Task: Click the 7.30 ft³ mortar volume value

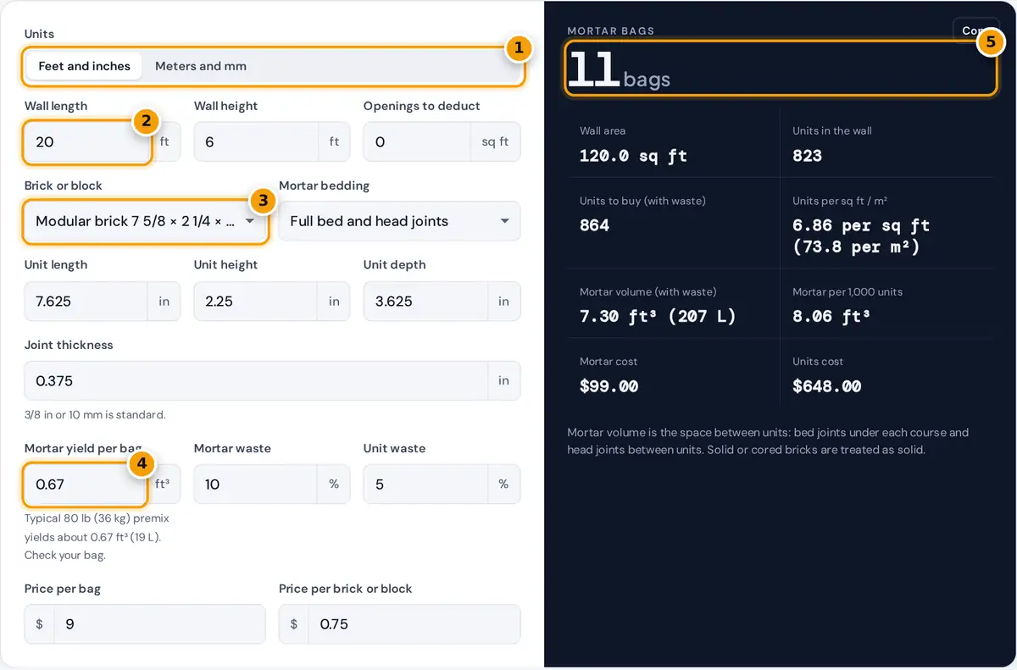Action: point(658,317)
